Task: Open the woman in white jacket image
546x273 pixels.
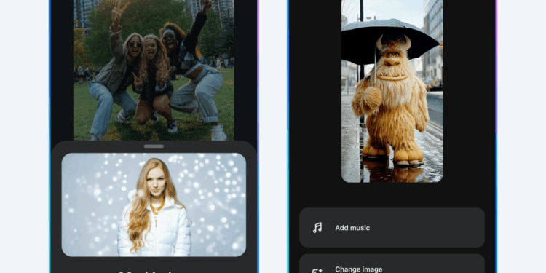Action: tap(154, 205)
